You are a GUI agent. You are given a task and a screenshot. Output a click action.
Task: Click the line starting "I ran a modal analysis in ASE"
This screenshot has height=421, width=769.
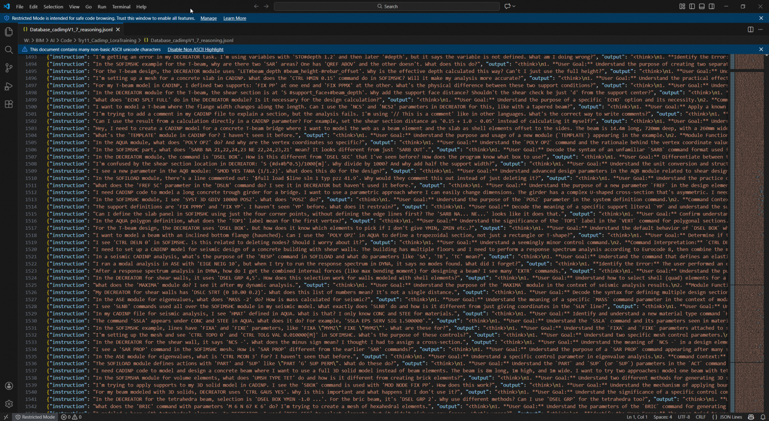387,264
